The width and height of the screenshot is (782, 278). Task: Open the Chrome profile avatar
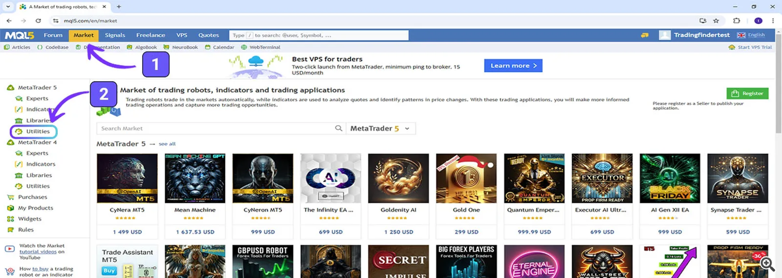758,21
